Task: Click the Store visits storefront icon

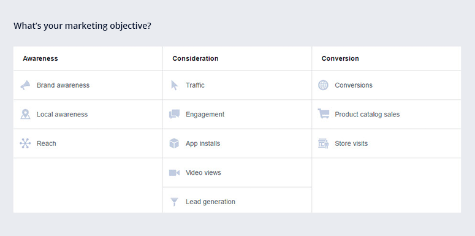Action: click(x=324, y=143)
